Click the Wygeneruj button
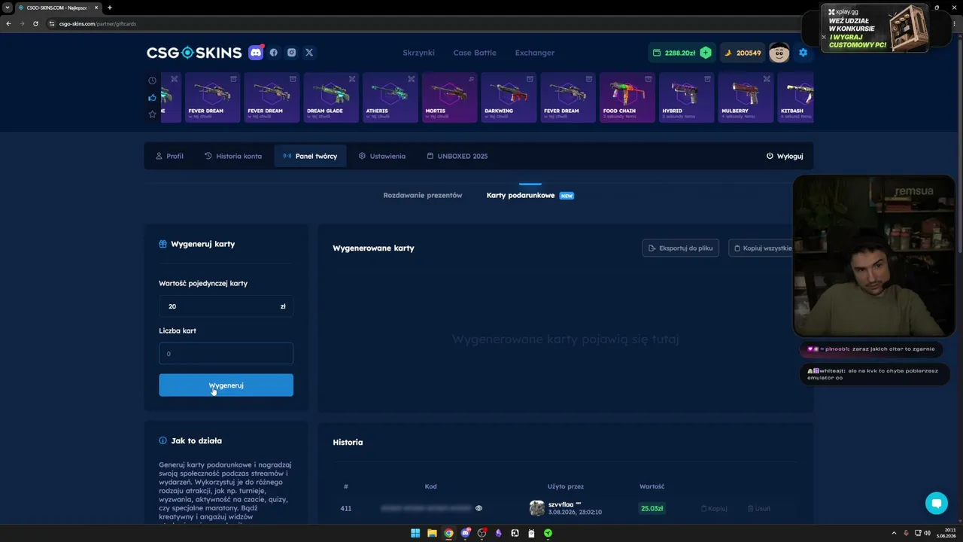Screen dimensions: 963x542 coord(226,385)
